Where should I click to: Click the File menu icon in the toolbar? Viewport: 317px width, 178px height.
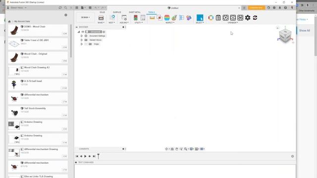click(x=83, y=8)
